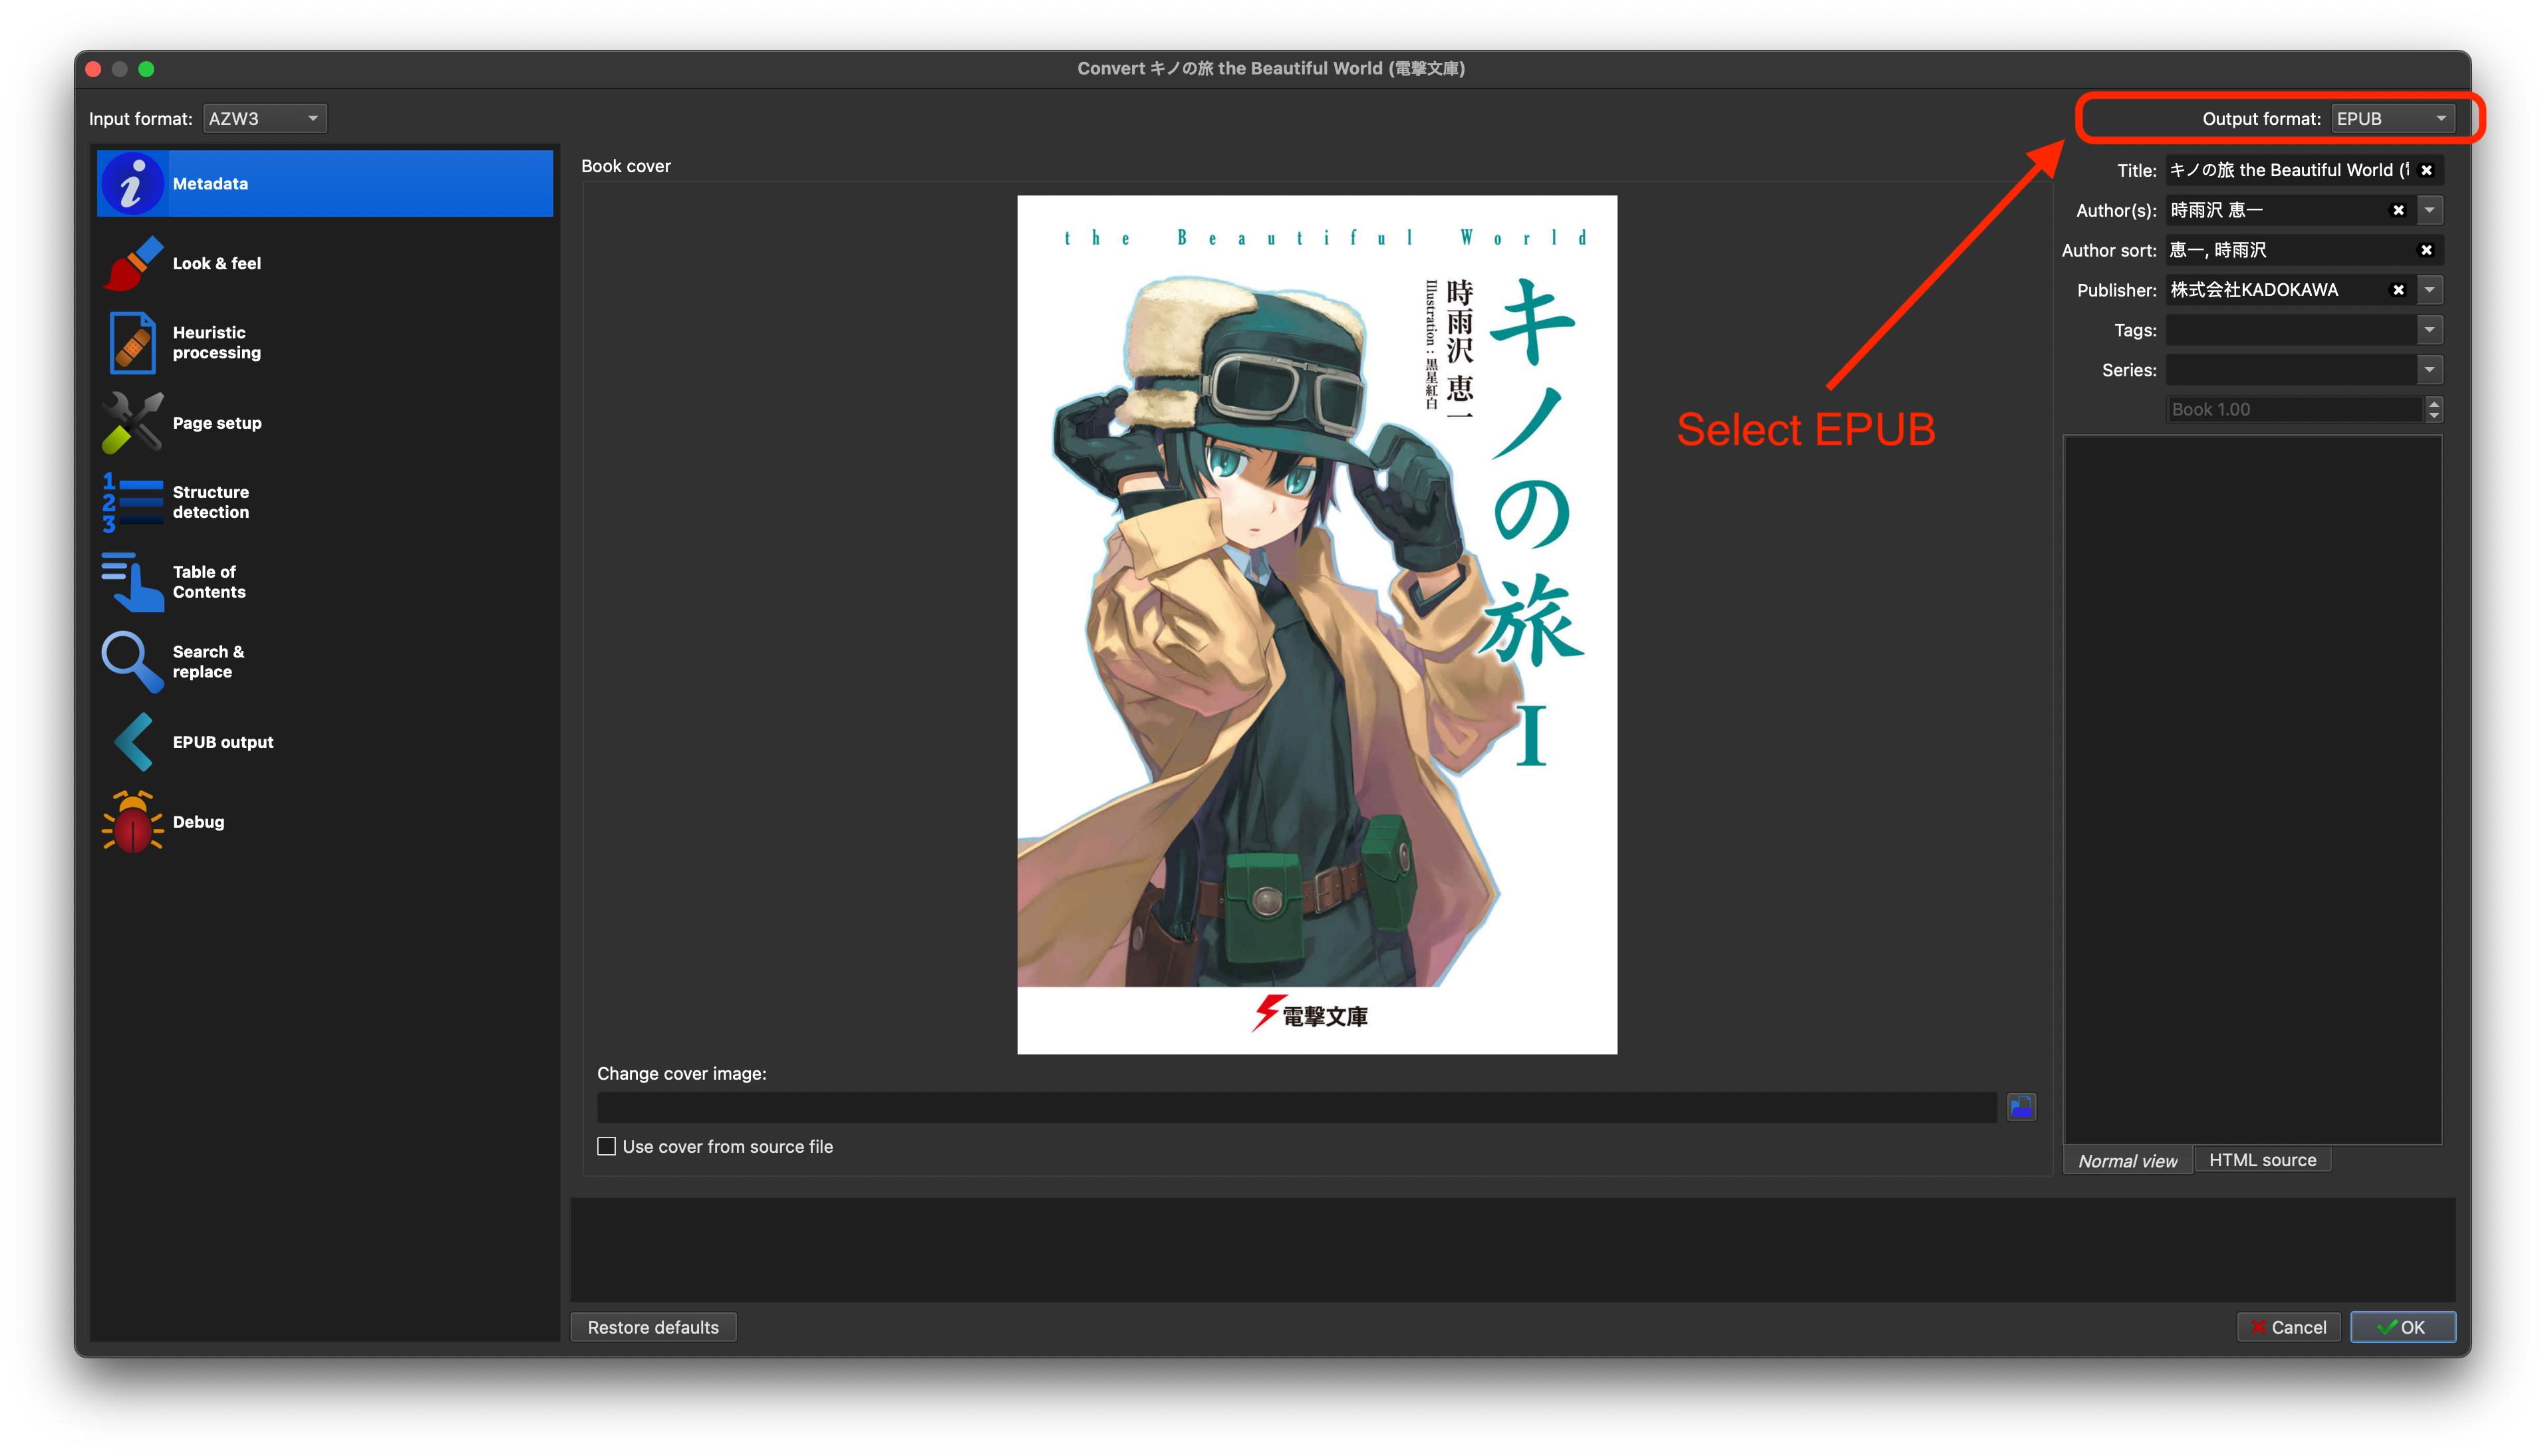The height and width of the screenshot is (1456, 2546).
Task: Switch to the Normal view tab
Action: [x=2128, y=1160]
